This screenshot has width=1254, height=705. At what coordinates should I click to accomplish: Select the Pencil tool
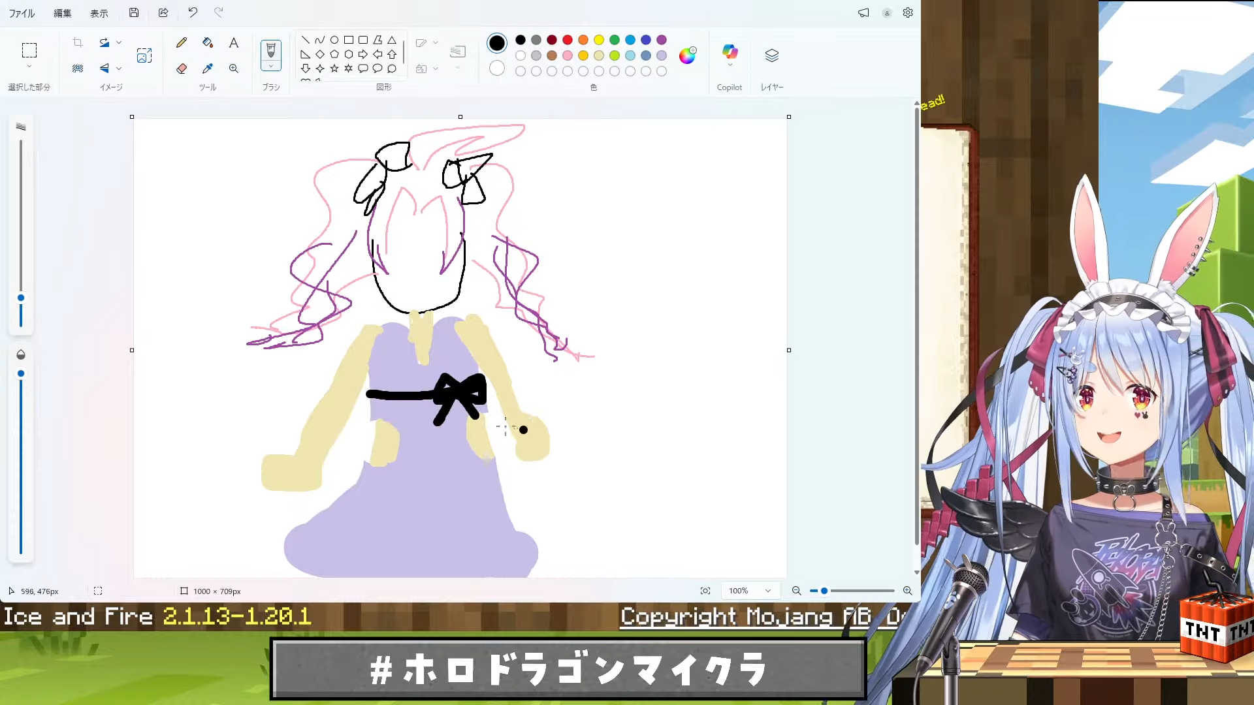182,43
